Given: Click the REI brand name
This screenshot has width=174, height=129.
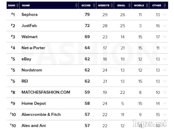Looking at the screenshot, I should 25,81.
